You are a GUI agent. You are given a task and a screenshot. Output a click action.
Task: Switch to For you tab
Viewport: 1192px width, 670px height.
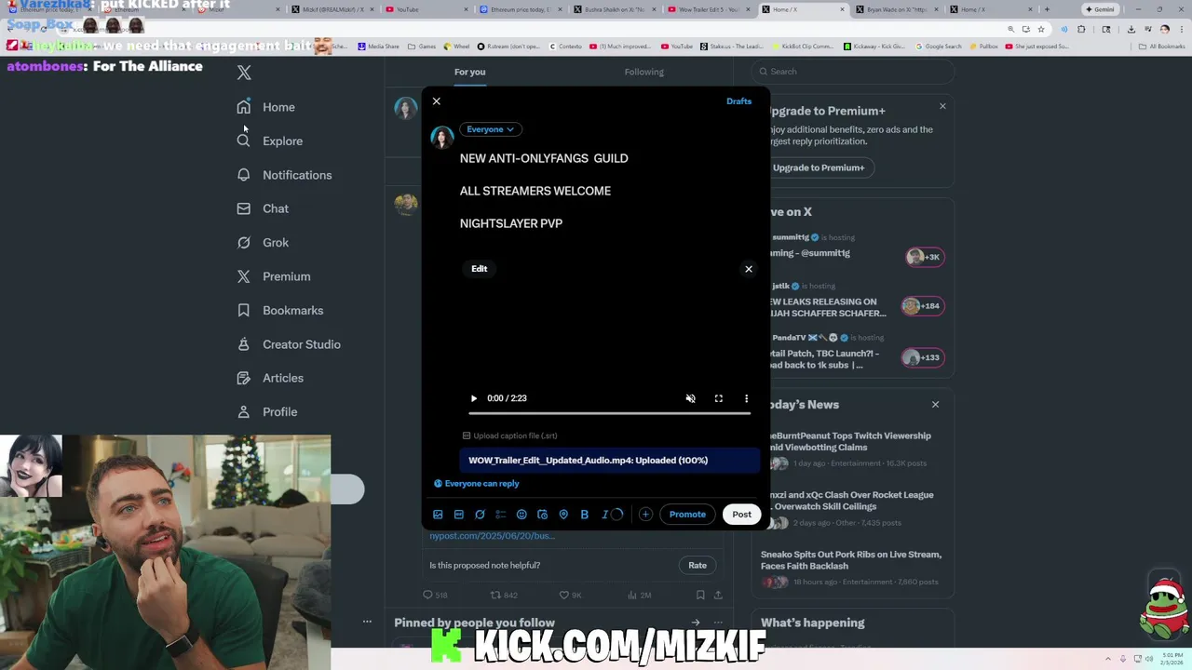point(470,72)
